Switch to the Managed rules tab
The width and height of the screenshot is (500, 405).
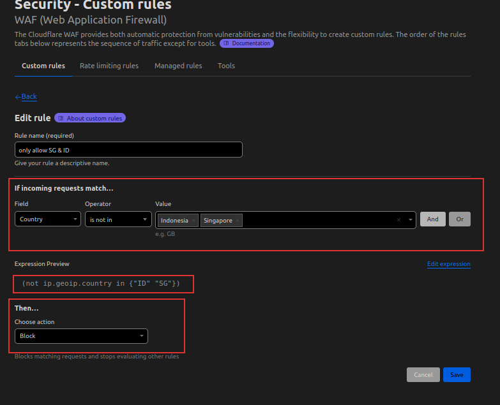pyautogui.click(x=178, y=66)
